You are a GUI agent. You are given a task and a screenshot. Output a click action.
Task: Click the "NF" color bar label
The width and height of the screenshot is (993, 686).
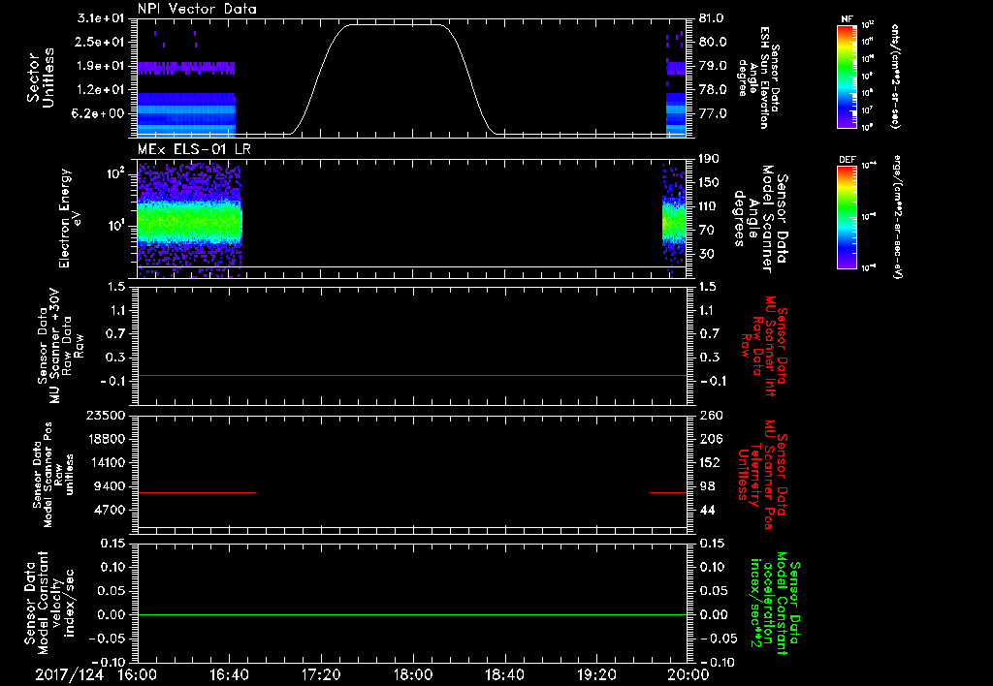(x=847, y=19)
